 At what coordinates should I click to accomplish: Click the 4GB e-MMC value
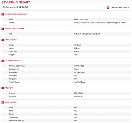[79, 93]
